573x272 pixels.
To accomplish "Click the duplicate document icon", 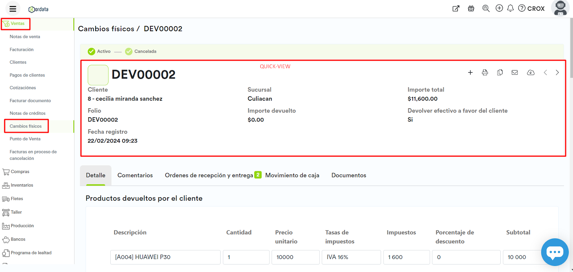I will (x=500, y=73).
